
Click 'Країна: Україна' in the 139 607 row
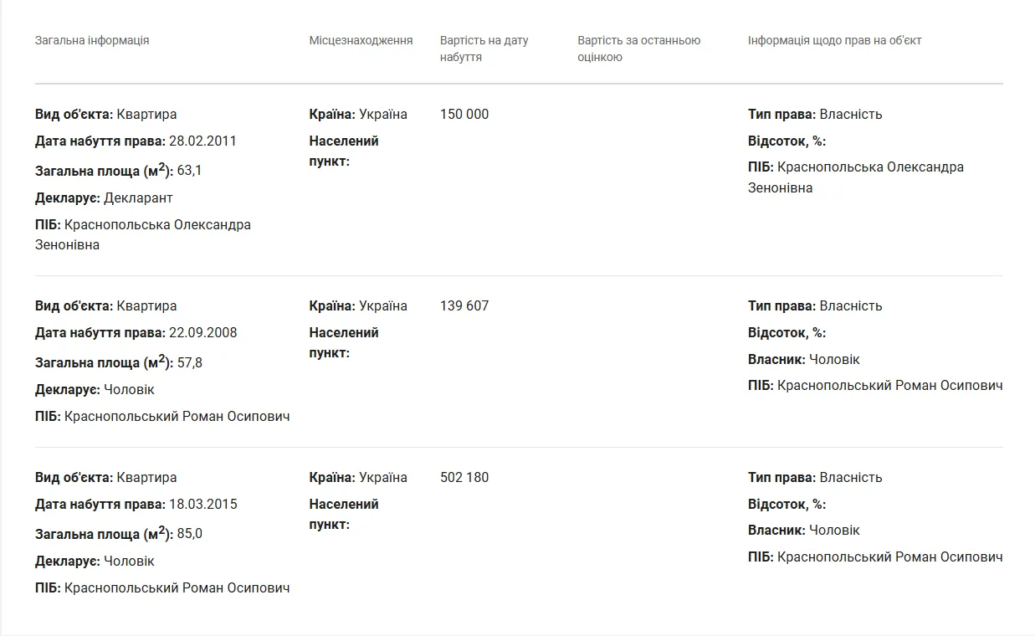click(358, 305)
